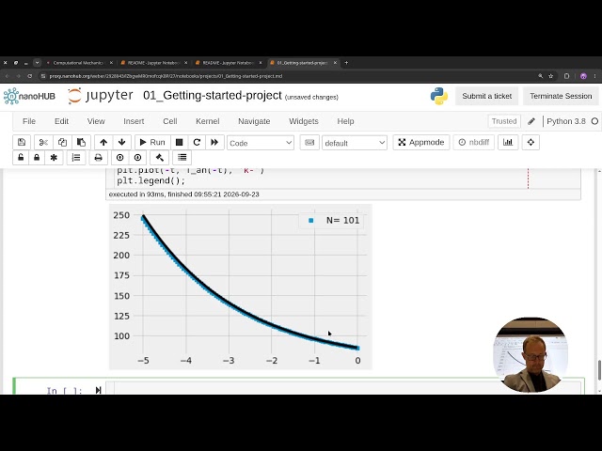The image size is (602, 451).
Task: Click the Jupyter logo
Action: [101, 96]
